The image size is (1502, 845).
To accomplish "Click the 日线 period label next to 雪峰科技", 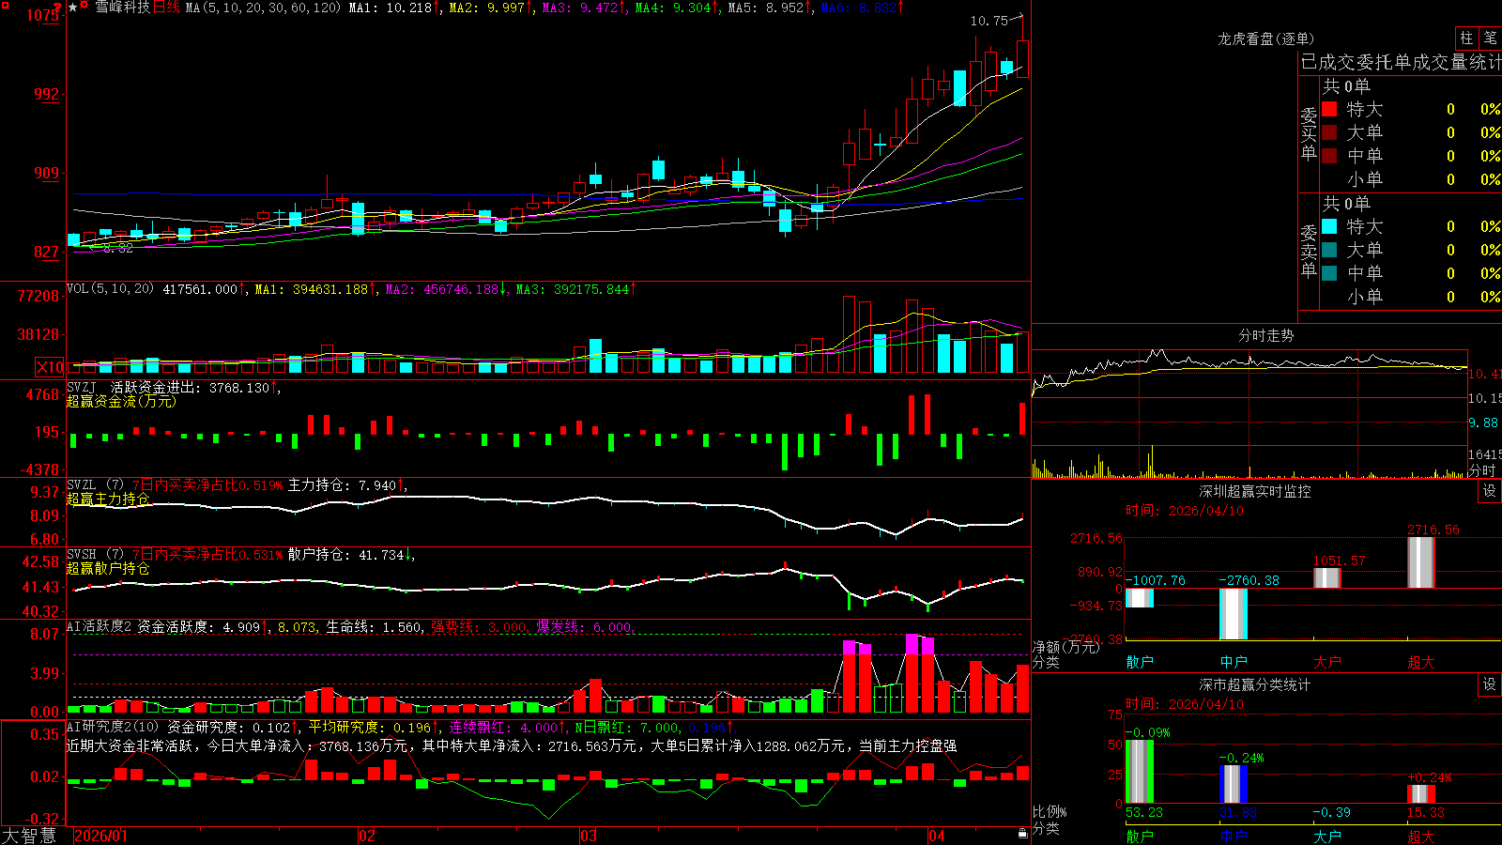I will pos(166,8).
